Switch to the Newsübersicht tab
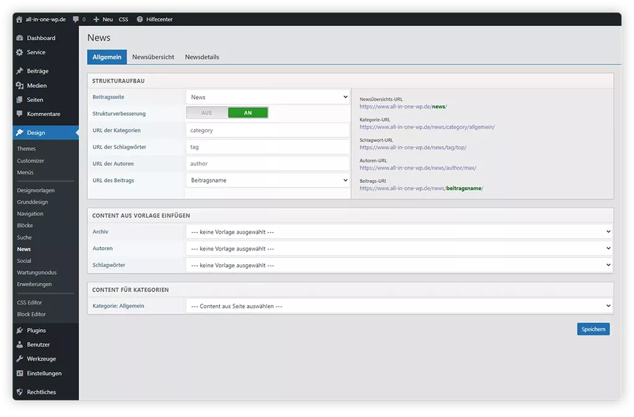The width and height of the screenshot is (634, 417). pyautogui.click(x=153, y=57)
